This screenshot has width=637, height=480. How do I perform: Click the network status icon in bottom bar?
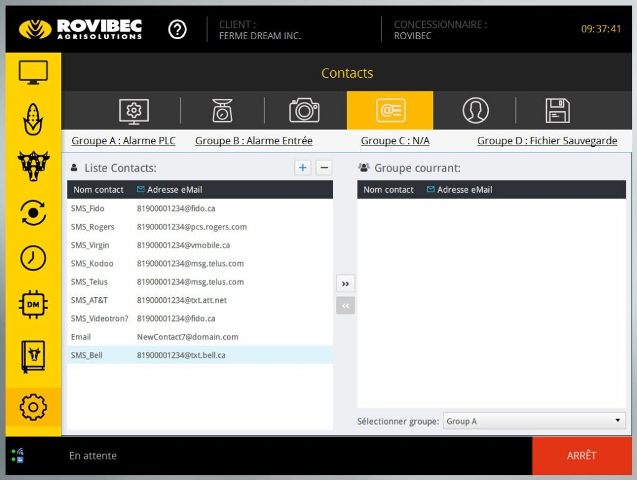[x=17, y=455]
